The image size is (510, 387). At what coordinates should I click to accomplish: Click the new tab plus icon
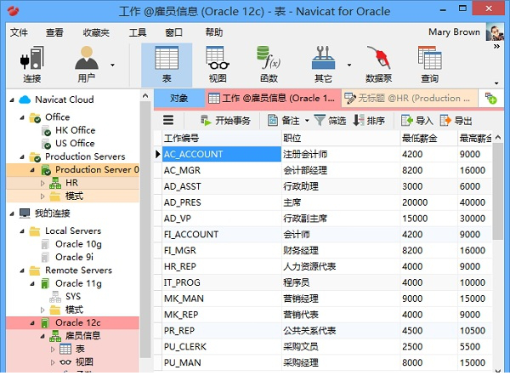pyautogui.click(x=490, y=98)
